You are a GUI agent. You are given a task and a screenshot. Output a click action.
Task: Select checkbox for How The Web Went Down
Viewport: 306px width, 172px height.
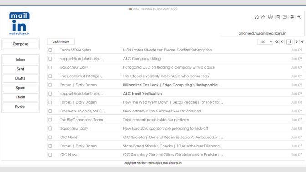pyautogui.click(x=51, y=102)
